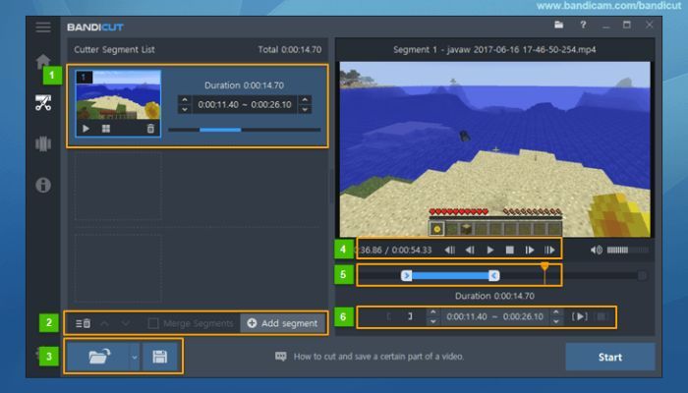Stop the video preview

point(510,250)
